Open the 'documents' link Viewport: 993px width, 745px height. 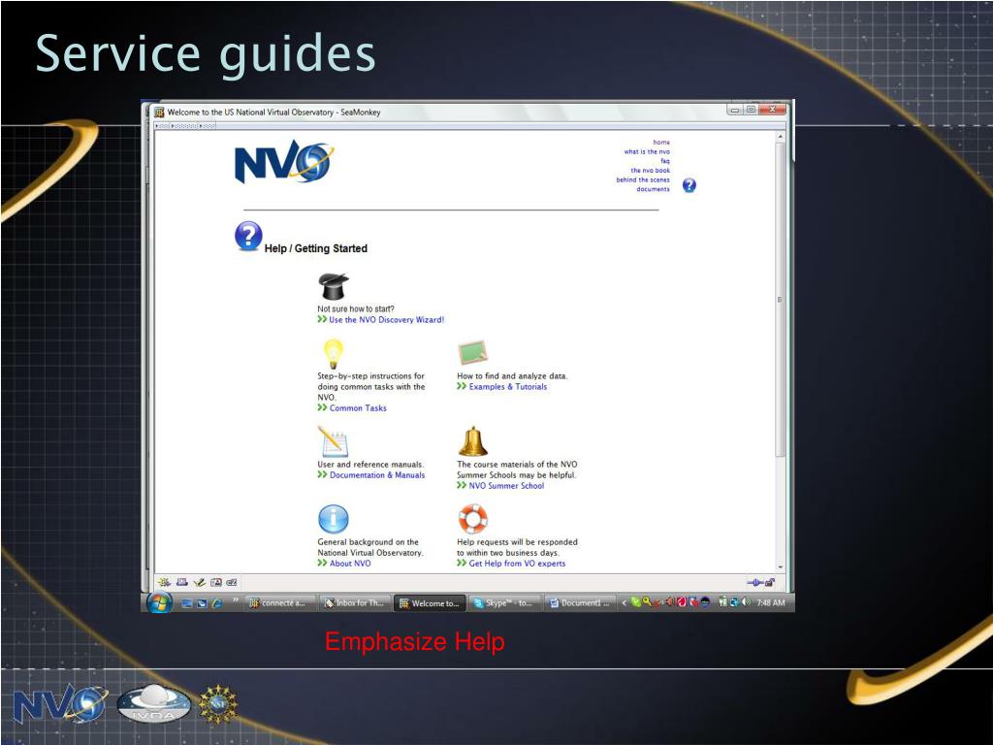point(653,189)
